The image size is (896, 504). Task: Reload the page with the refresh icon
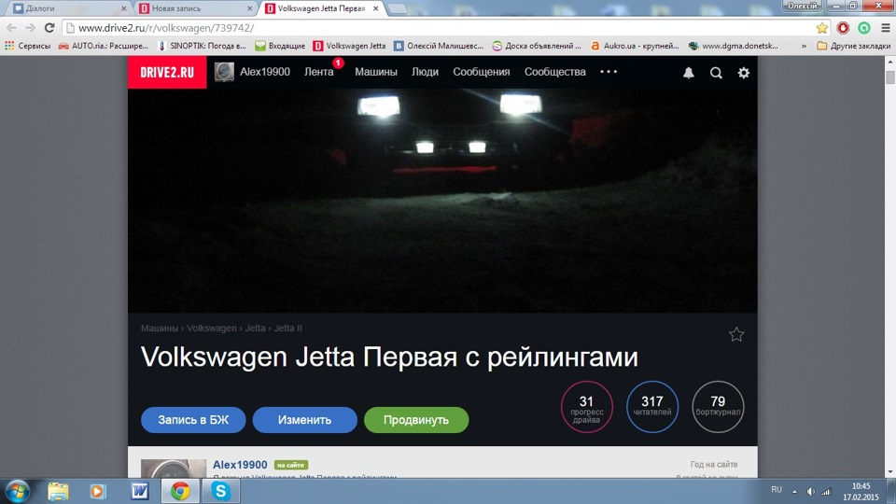point(49,28)
